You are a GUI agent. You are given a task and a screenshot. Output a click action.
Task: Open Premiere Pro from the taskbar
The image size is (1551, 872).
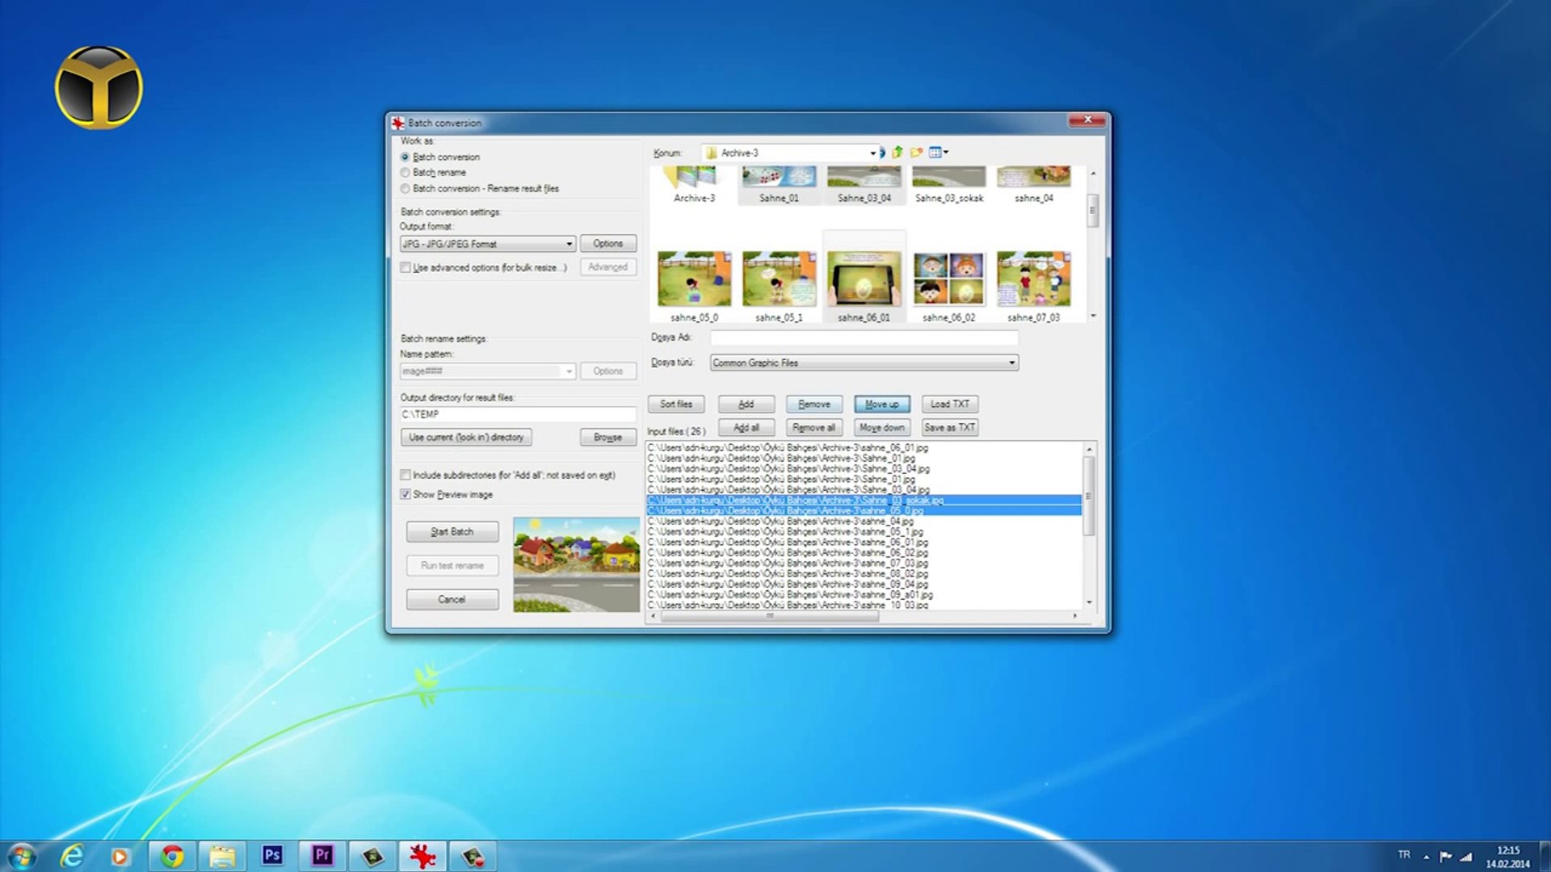click(322, 855)
